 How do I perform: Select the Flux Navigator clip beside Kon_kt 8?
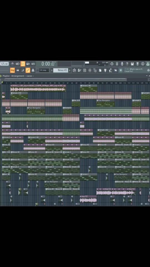106,103
